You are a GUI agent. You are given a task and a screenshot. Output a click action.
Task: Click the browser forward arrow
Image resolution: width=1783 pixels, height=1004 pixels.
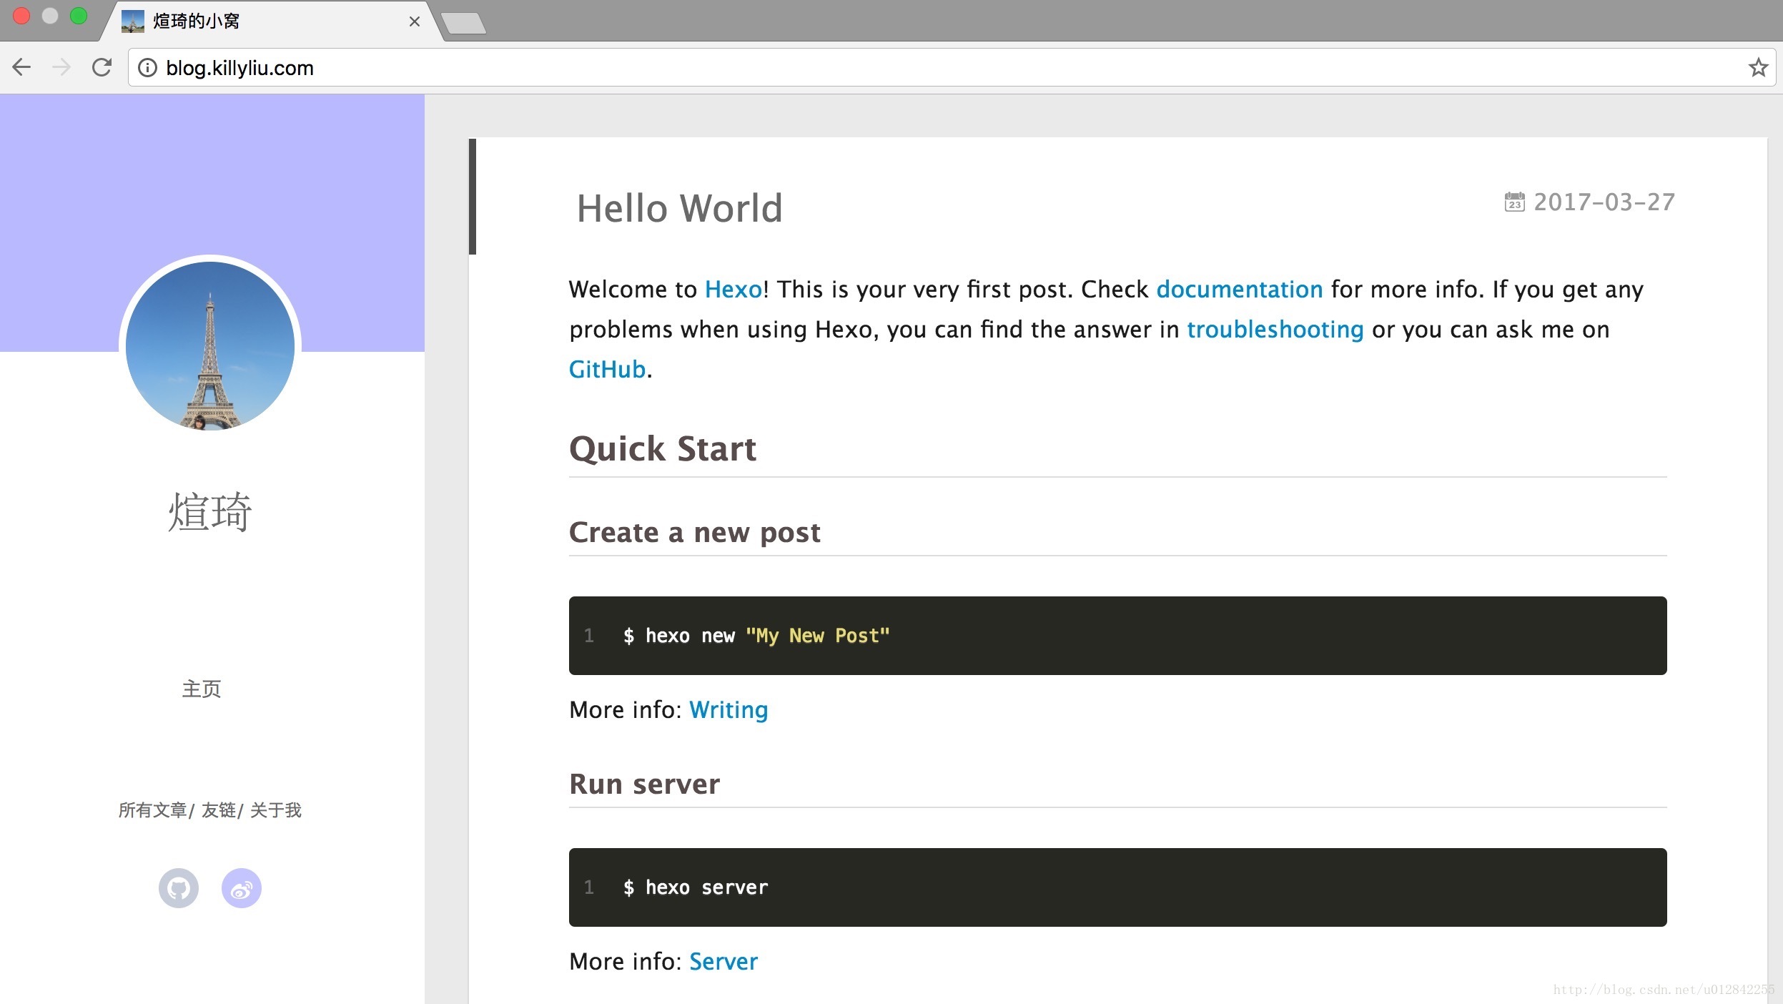(x=61, y=67)
